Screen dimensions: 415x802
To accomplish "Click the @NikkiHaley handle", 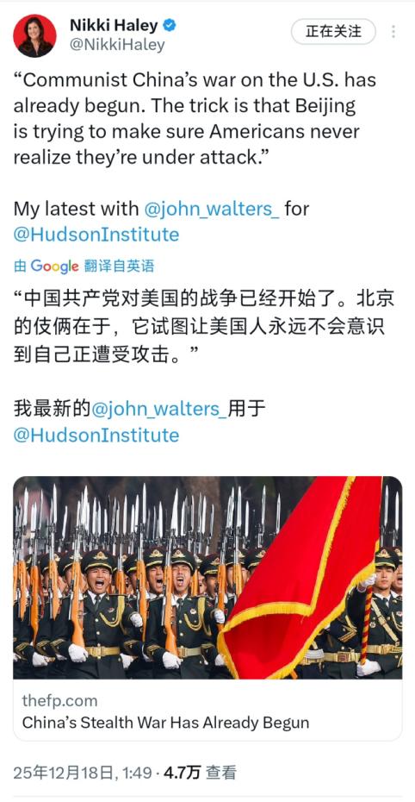I will click(117, 45).
